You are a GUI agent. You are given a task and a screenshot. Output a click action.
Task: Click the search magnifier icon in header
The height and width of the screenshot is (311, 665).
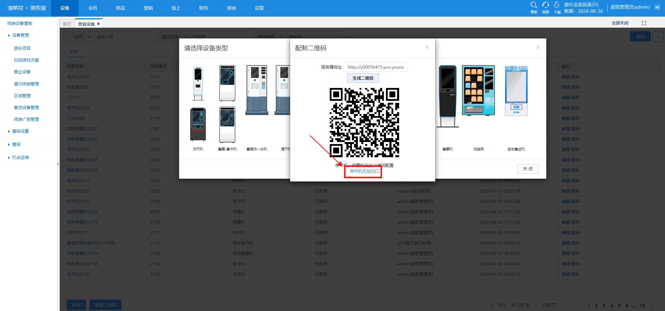[534, 5]
